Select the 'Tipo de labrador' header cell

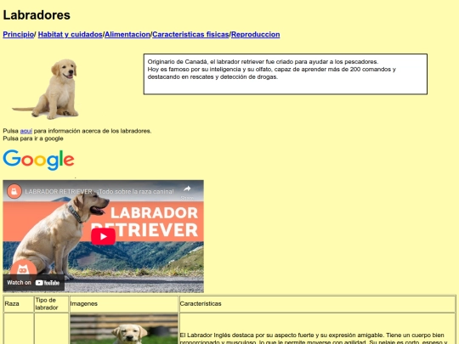pos(52,304)
